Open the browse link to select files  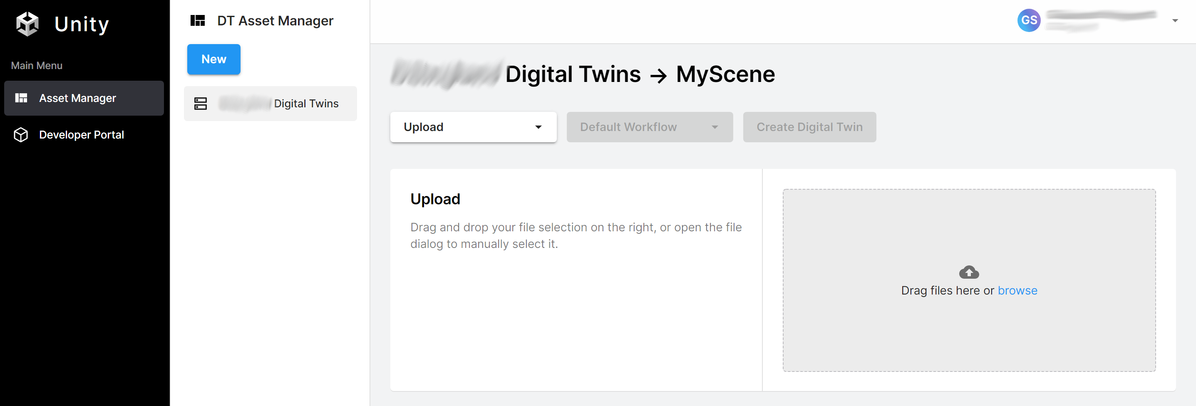[1018, 290]
